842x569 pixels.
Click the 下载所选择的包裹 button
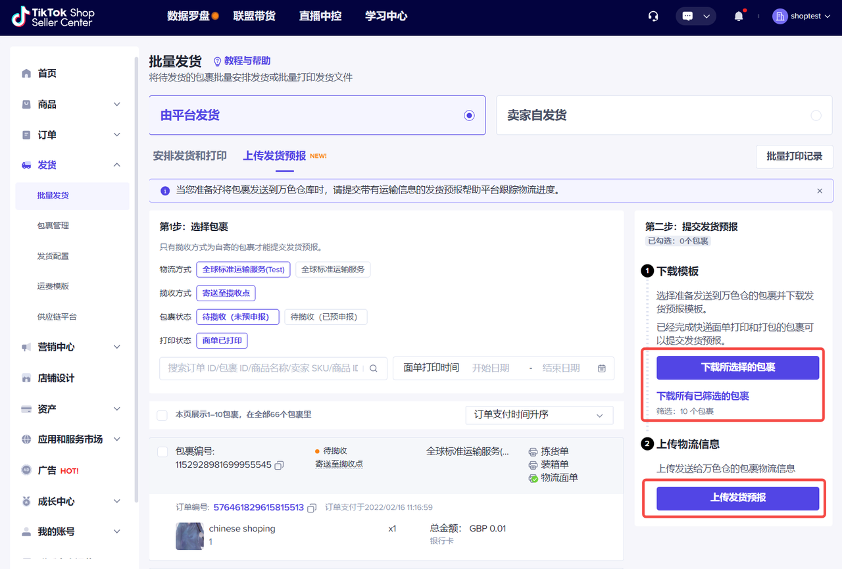737,368
